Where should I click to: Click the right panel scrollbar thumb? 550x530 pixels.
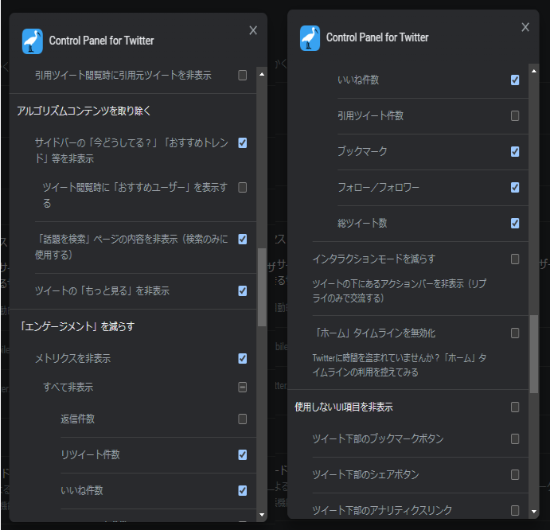534,354
